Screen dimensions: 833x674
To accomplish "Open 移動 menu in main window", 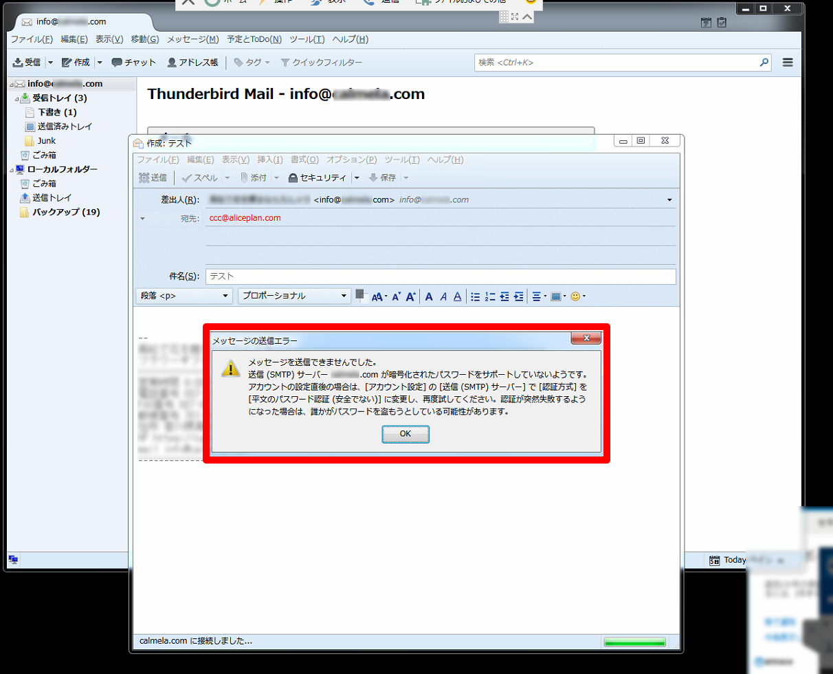I will (144, 39).
